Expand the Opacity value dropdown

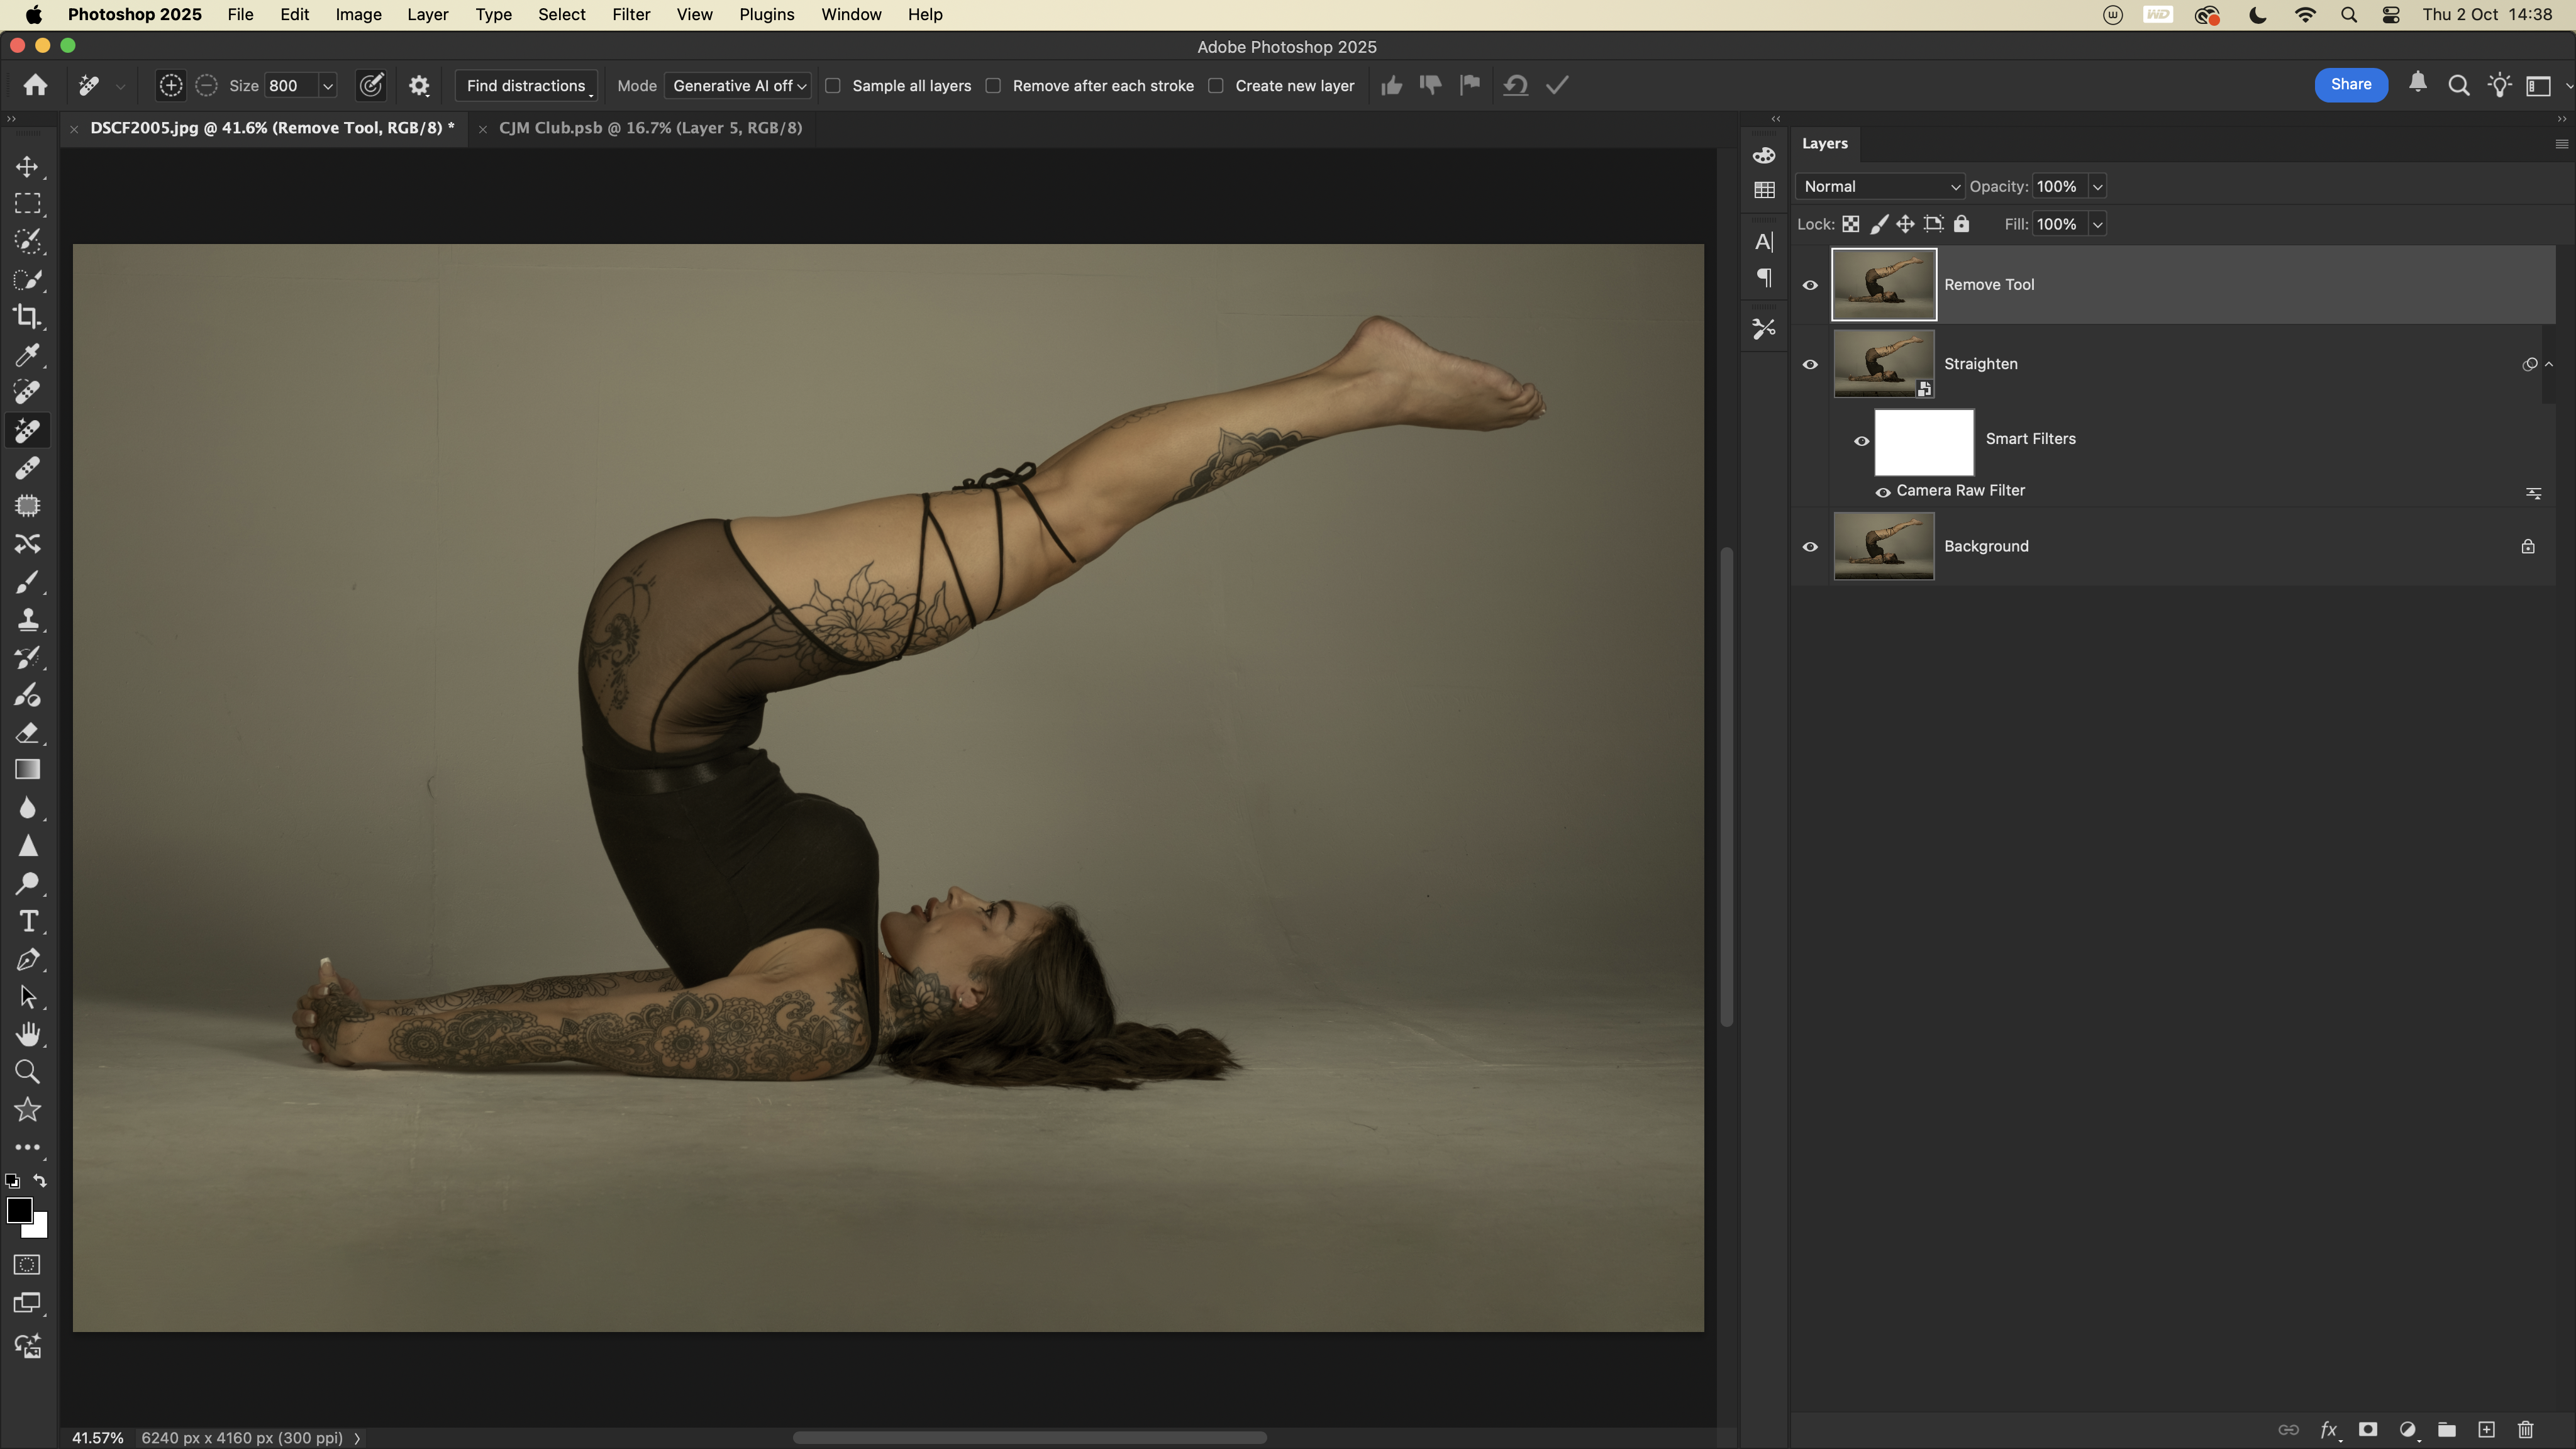tap(2097, 187)
